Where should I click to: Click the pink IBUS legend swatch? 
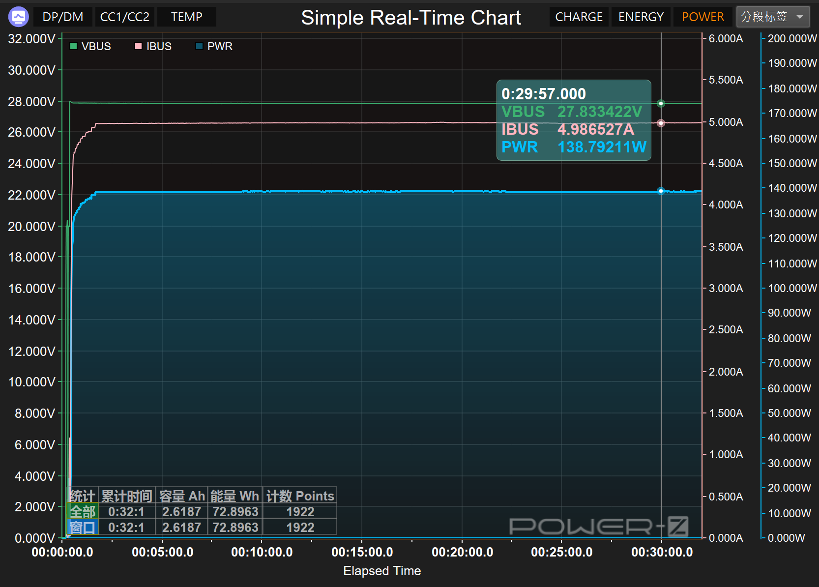(x=138, y=46)
